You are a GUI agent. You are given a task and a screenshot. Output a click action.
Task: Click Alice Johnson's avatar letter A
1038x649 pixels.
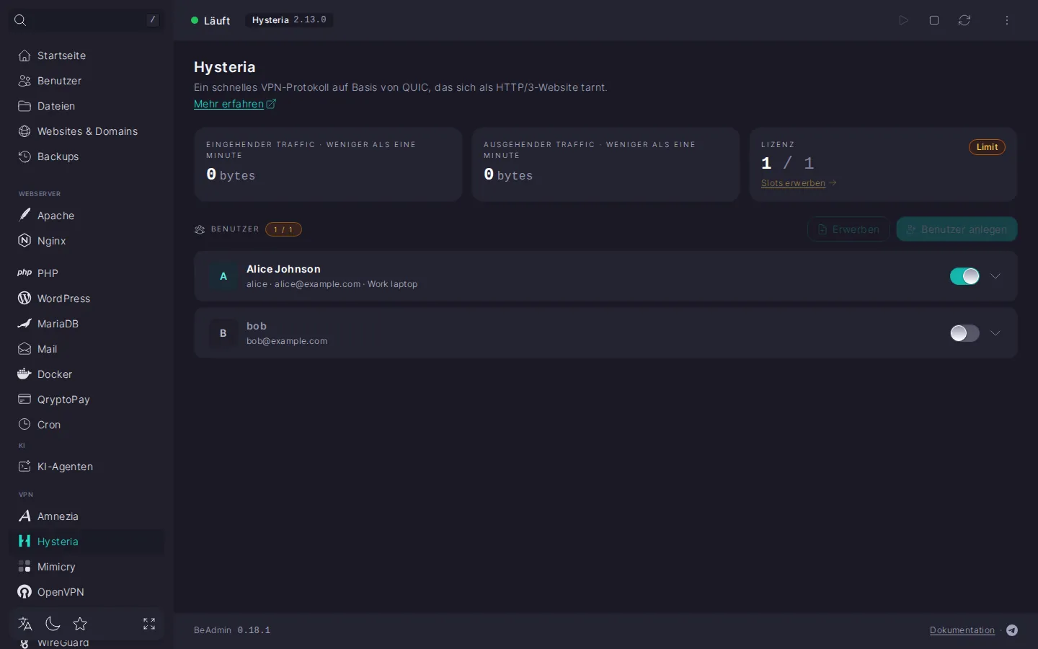(x=223, y=276)
